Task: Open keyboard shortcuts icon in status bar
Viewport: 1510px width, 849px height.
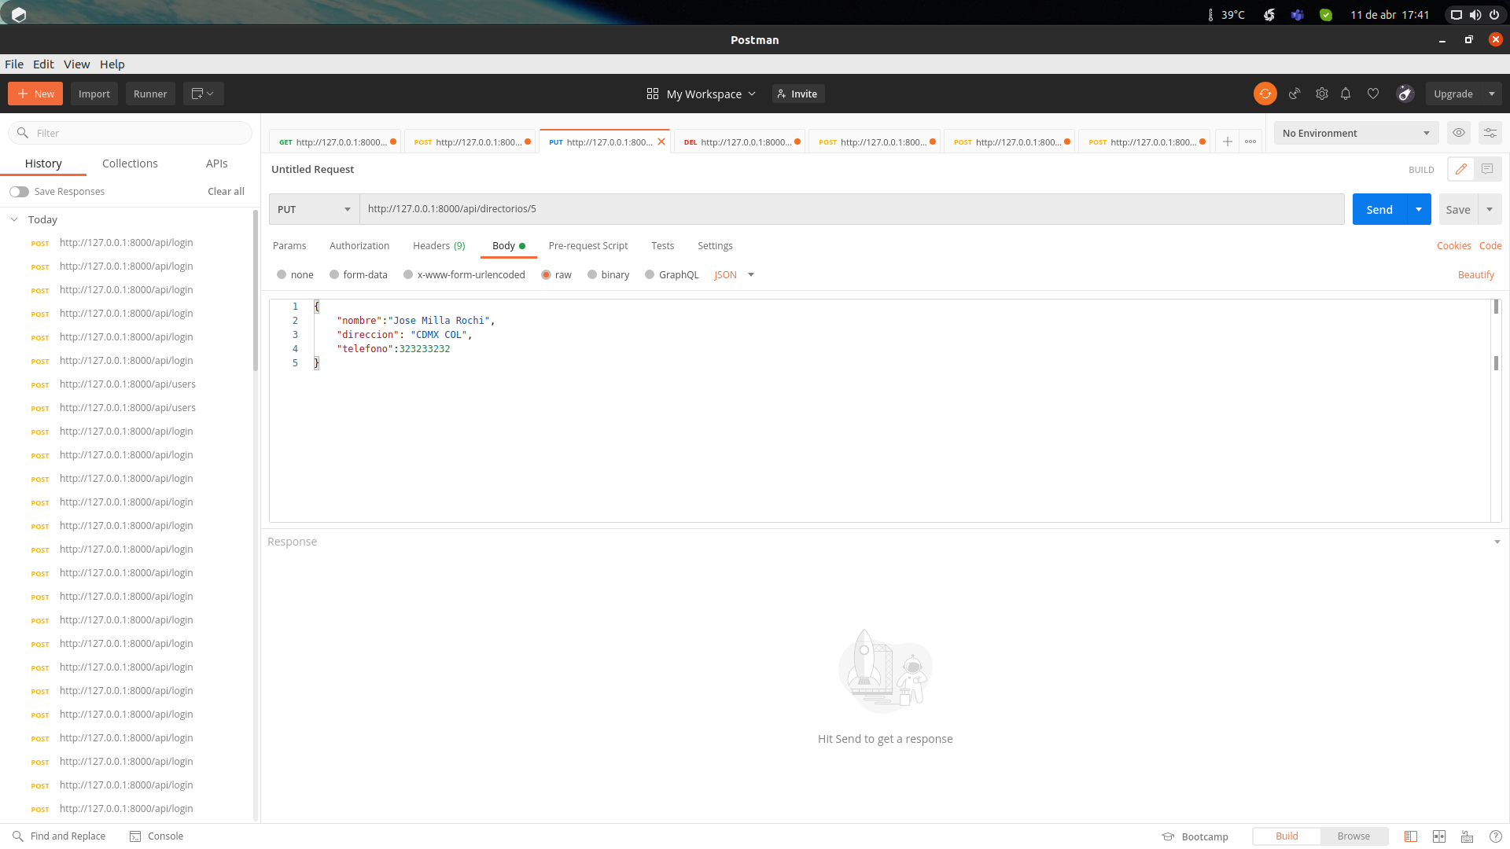Action: 1467,836
